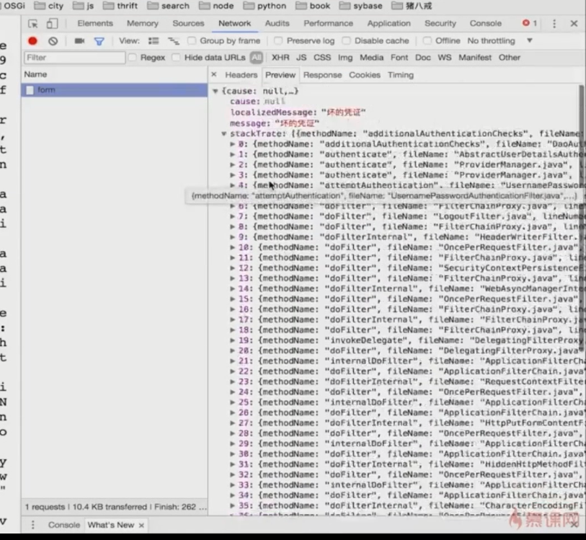Open the city bookmarks folder
Image resolution: width=586 pixels, height=540 pixels.
tap(48, 6)
